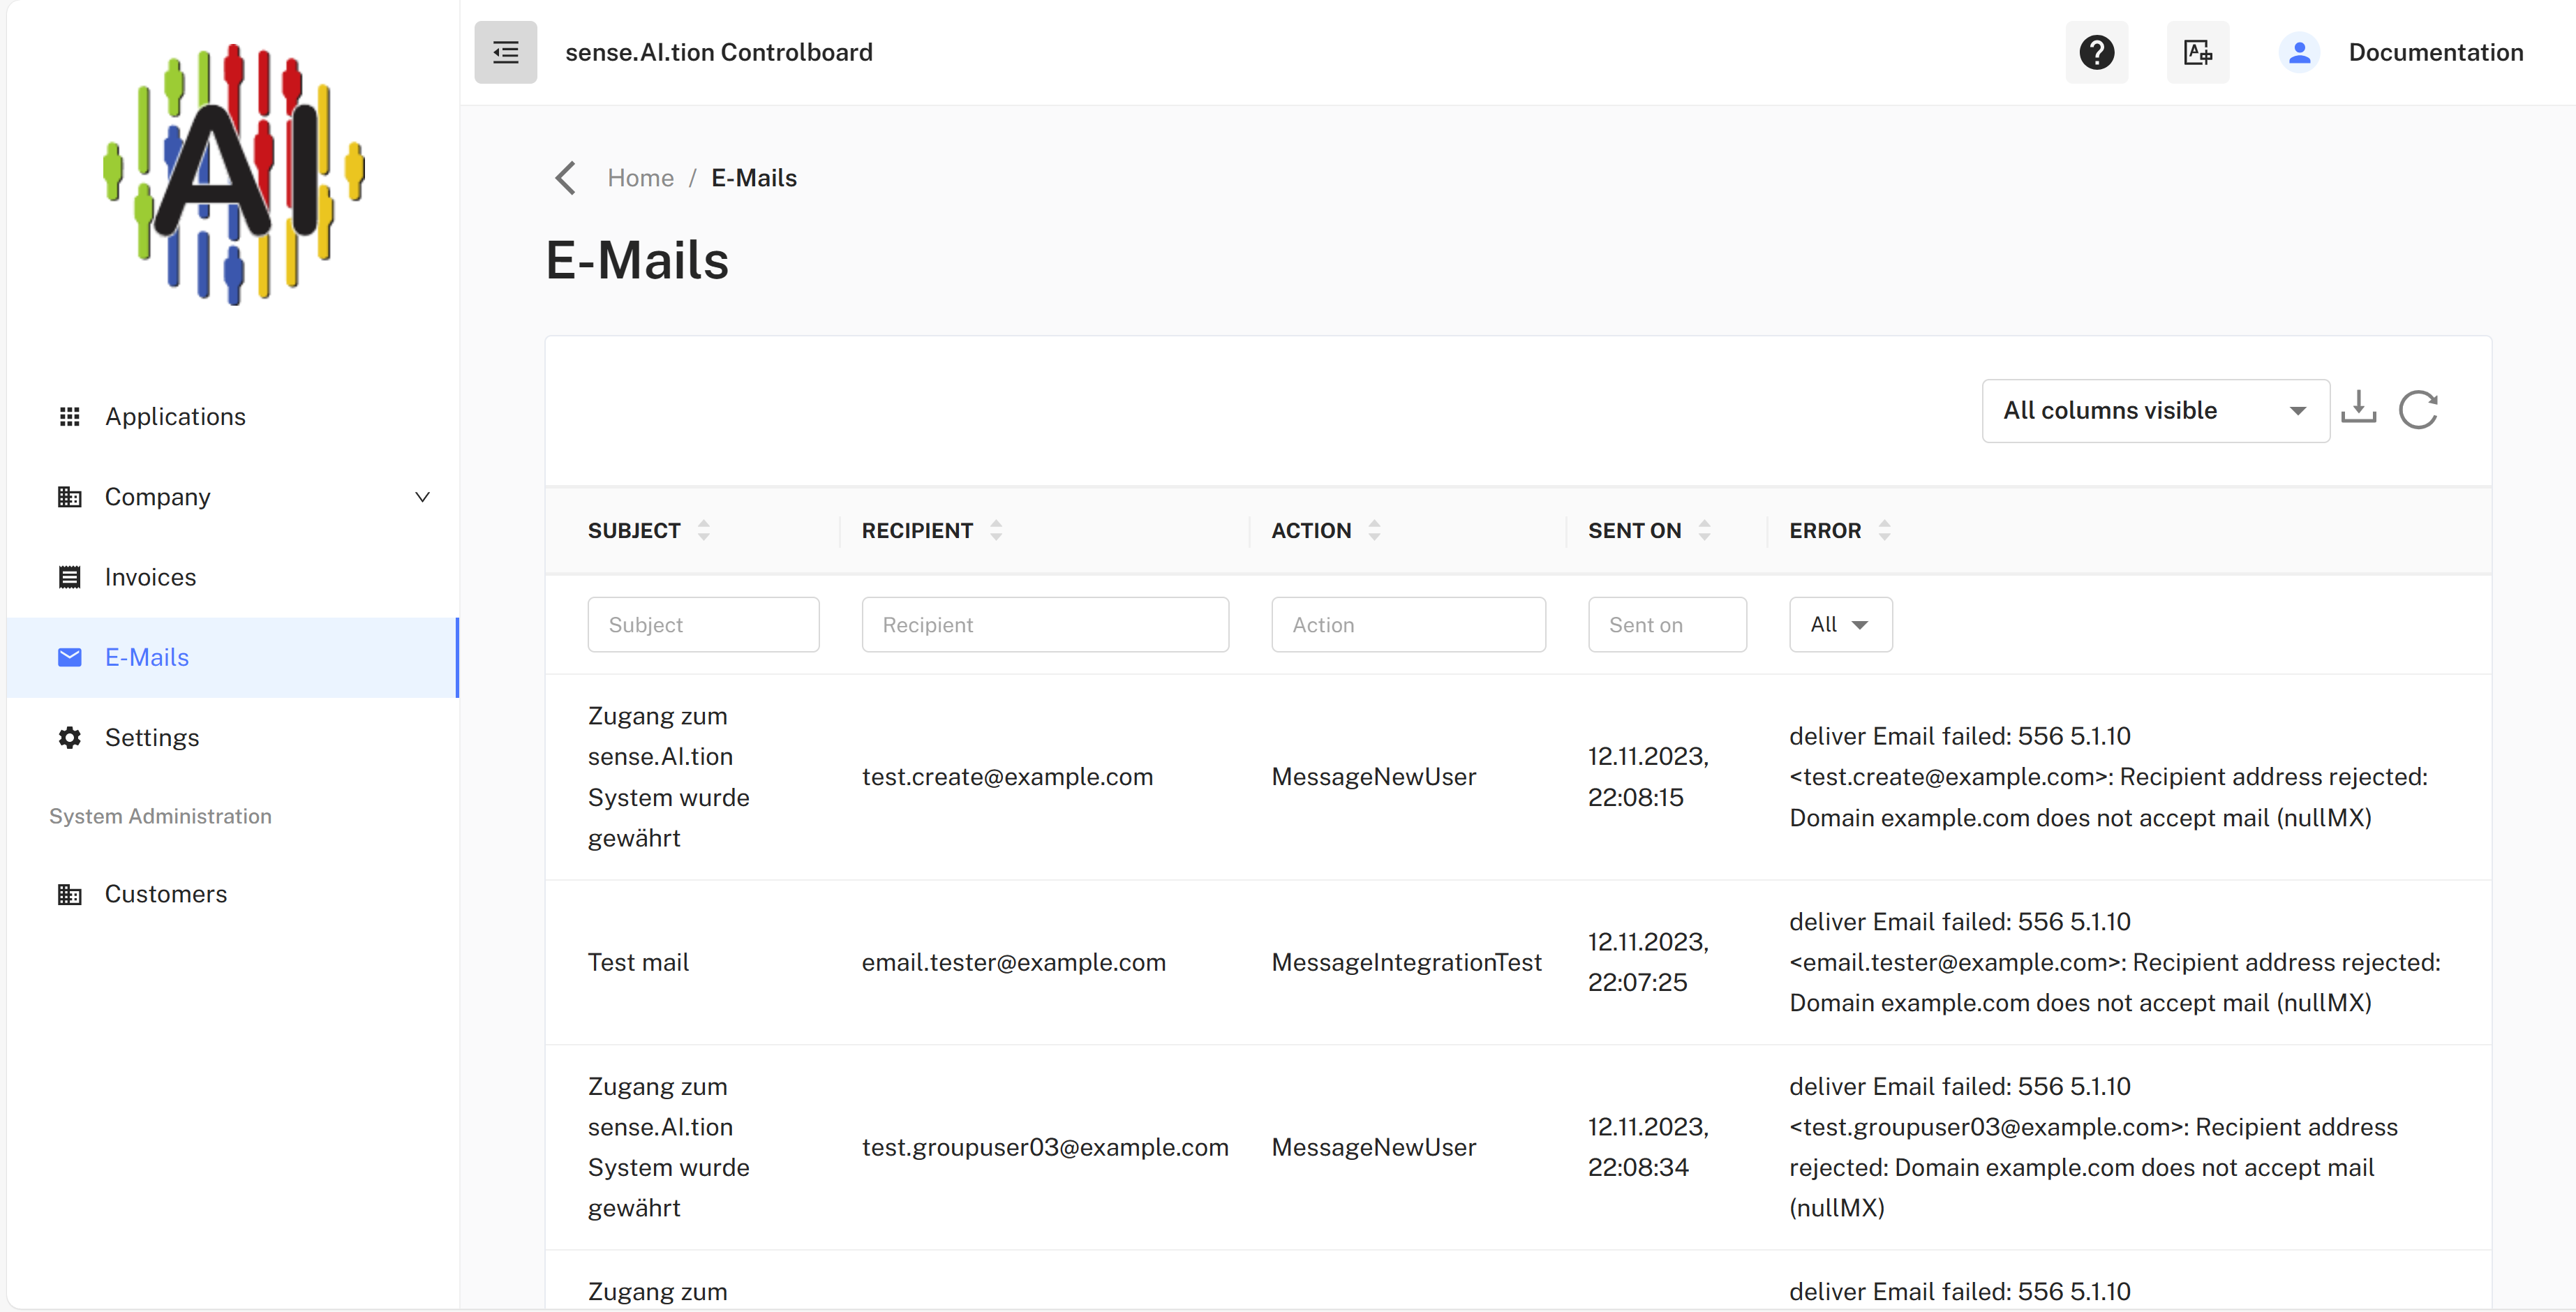This screenshot has height=1312, width=2576.
Task: Focus the Action filter field
Action: tap(1408, 624)
